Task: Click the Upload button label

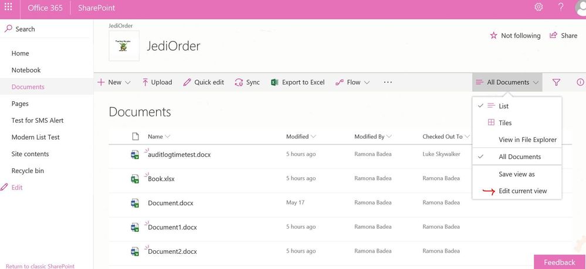Action: (161, 82)
